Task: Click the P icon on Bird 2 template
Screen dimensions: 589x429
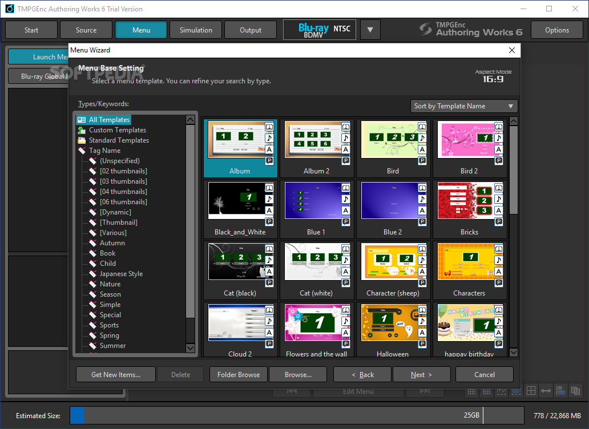Action: (x=498, y=161)
